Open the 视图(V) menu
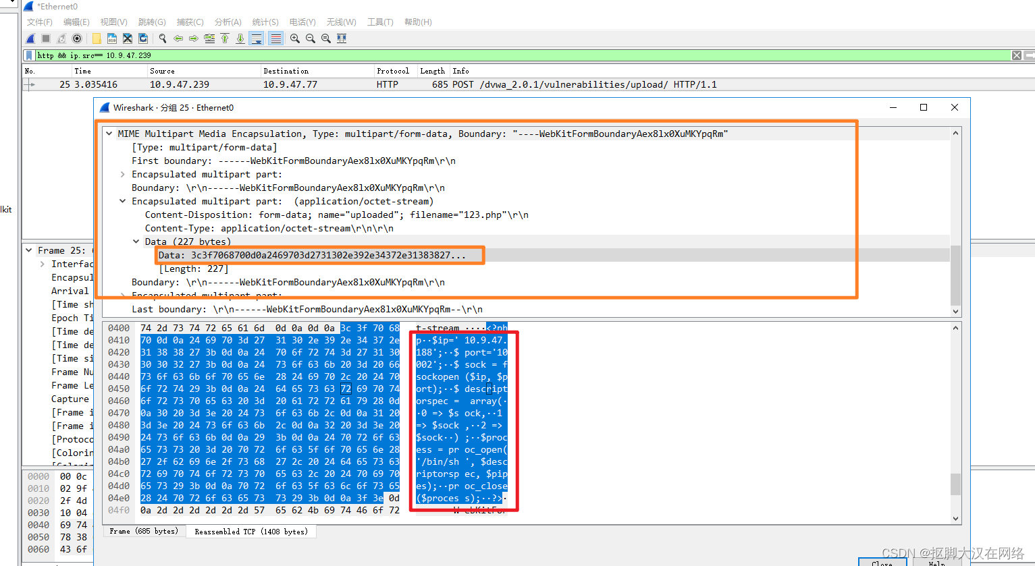This screenshot has width=1035, height=566. (x=113, y=22)
